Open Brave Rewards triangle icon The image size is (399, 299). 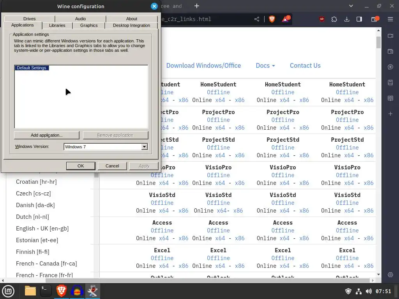pos(286,19)
